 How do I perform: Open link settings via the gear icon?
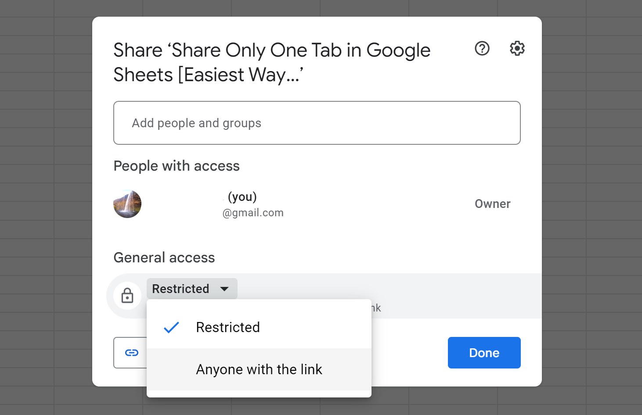click(517, 49)
